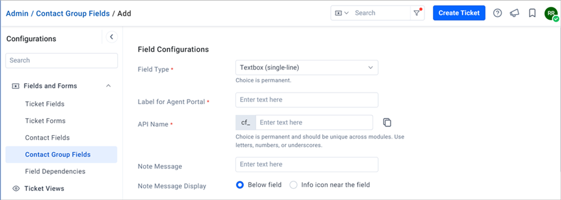This screenshot has width=561, height=200.
Task: Go to Contact Group Fields breadcrumb link
Action: [x=73, y=14]
